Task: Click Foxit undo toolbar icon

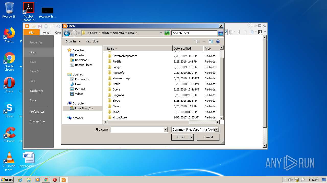Action: pos(58,26)
